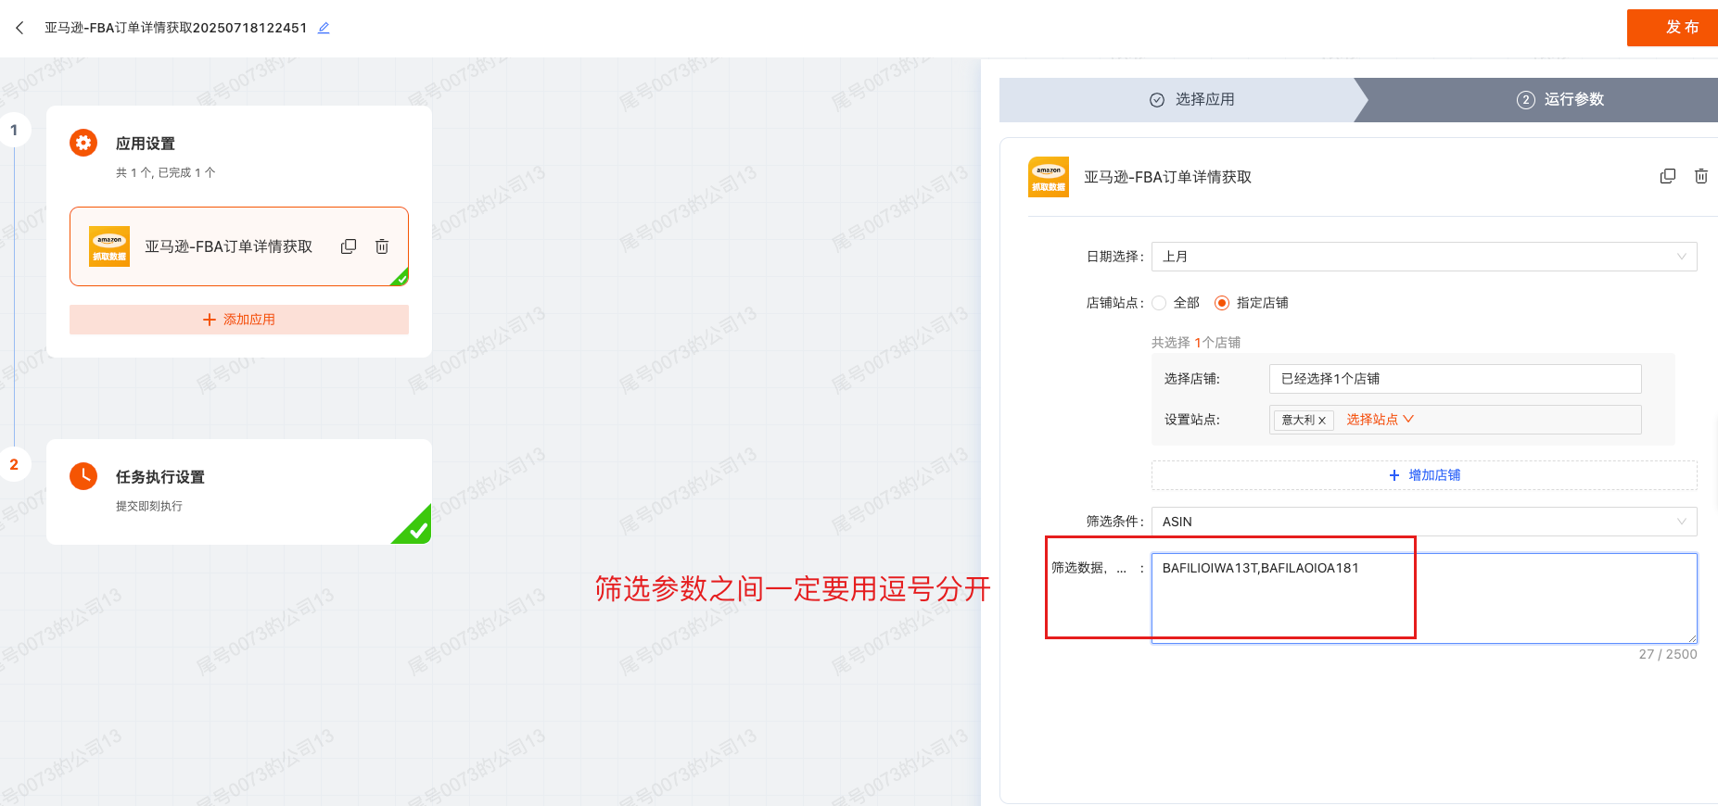
Task: Open the 应用设置 gear icon step
Action: [83, 143]
